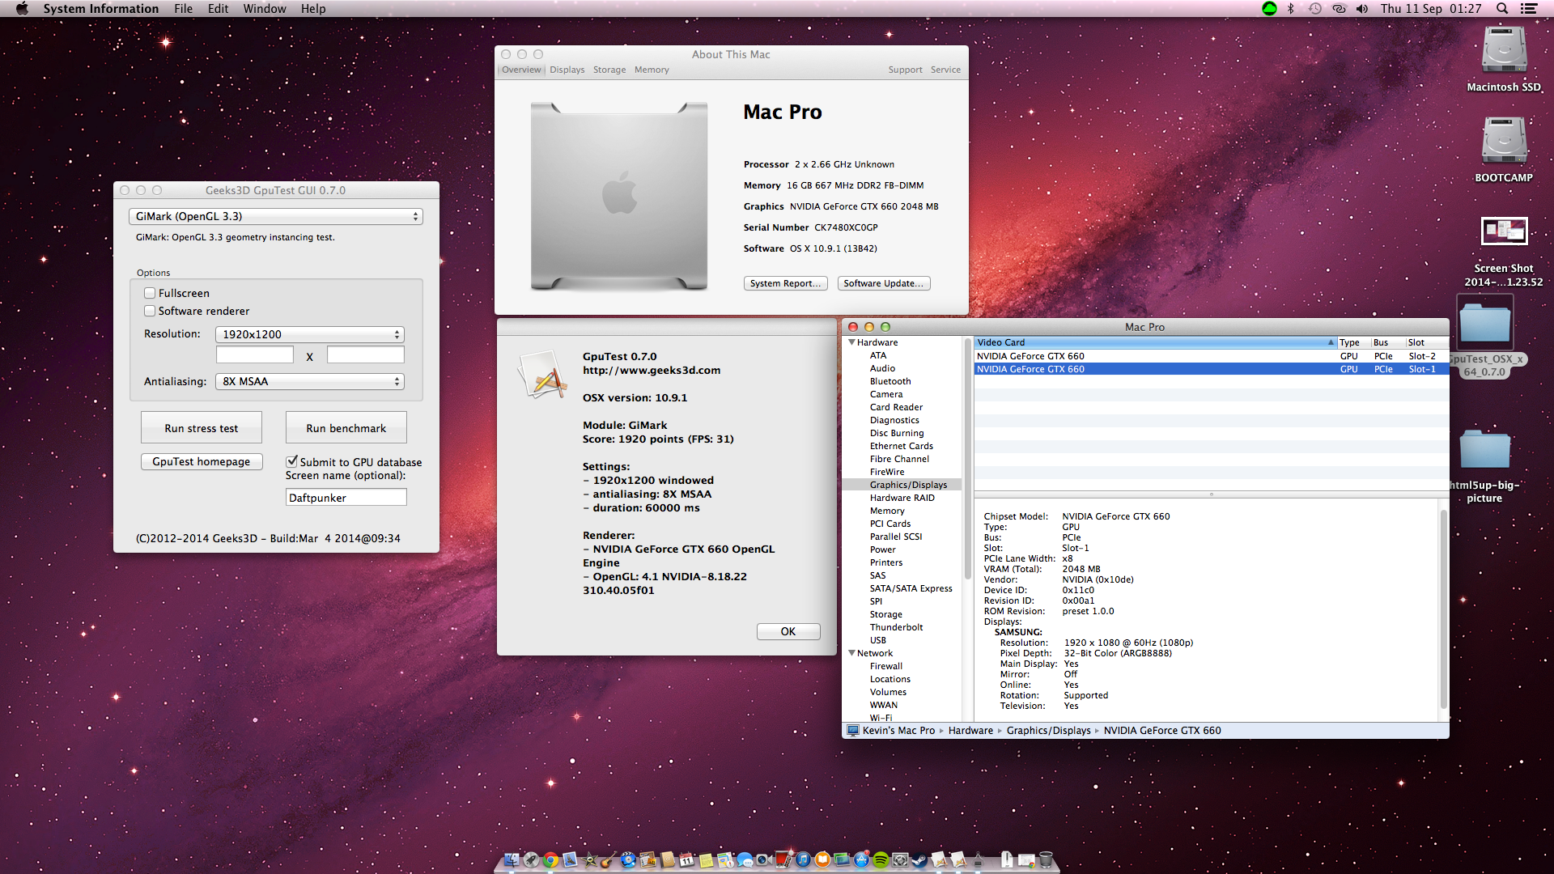Viewport: 1554px width, 874px height.
Task: Click the System Report… button
Action: [x=785, y=283]
